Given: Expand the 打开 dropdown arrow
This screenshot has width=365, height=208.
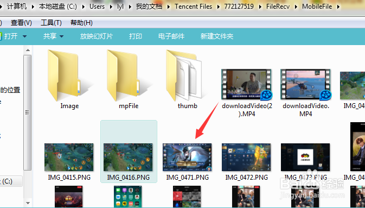Looking at the screenshot, I should pos(24,36).
